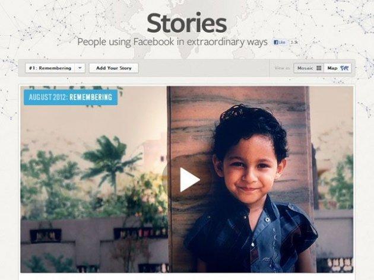Click the 'Map' label text
Screen dimensions: 374x280
(x=332, y=68)
